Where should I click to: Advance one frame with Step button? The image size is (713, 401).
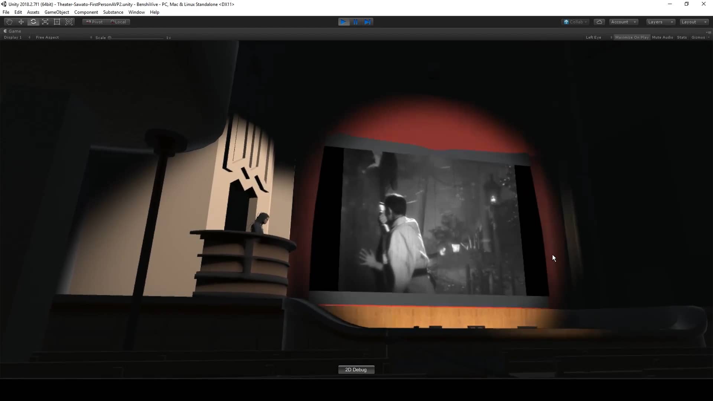coord(367,22)
